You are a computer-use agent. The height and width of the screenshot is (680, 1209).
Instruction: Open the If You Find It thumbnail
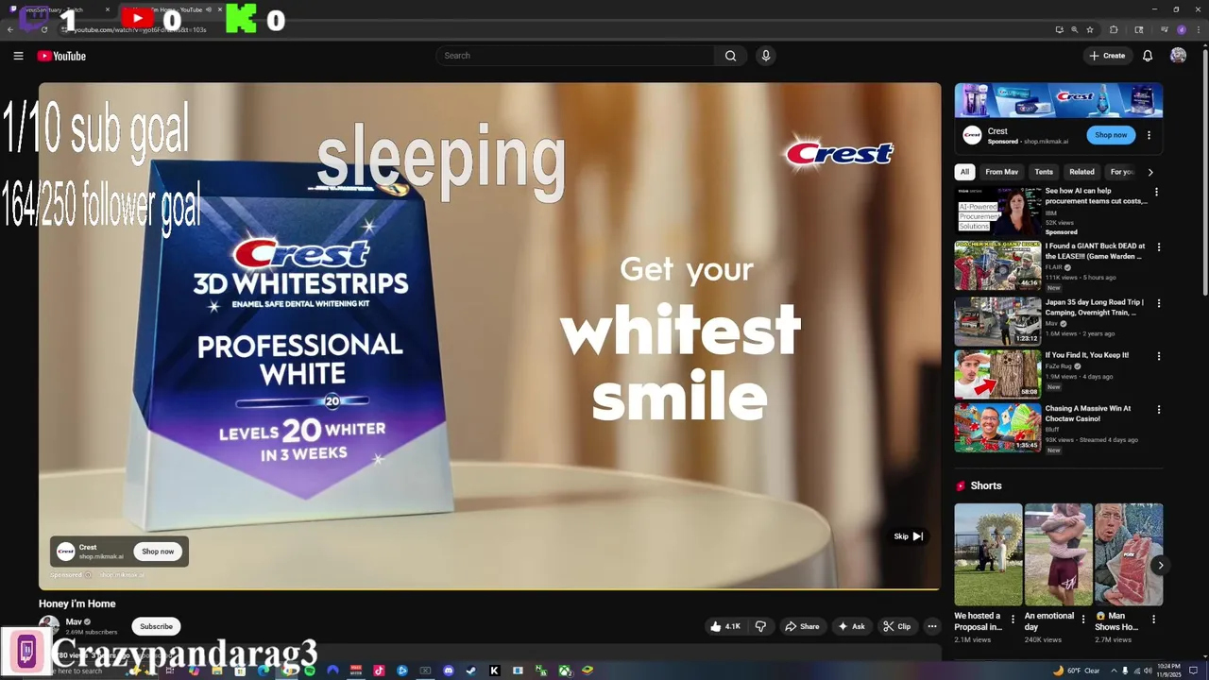click(997, 374)
